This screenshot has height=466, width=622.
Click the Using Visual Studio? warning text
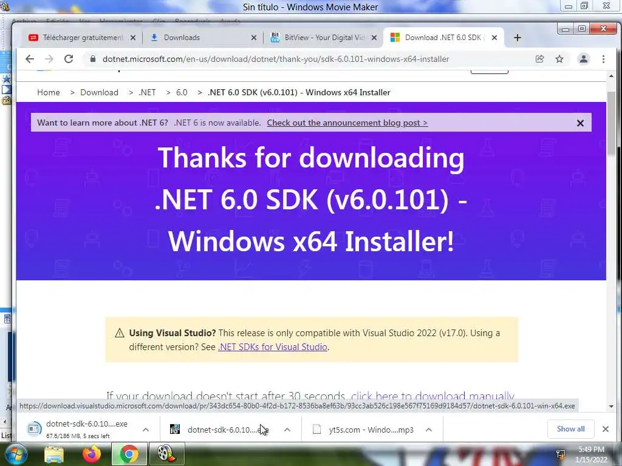tap(315, 340)
